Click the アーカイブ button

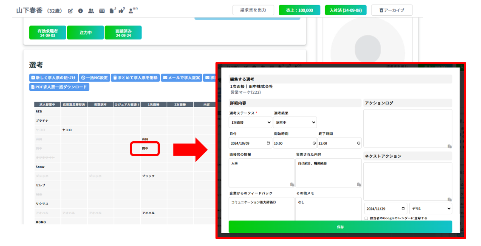click(x=391, y=10)
